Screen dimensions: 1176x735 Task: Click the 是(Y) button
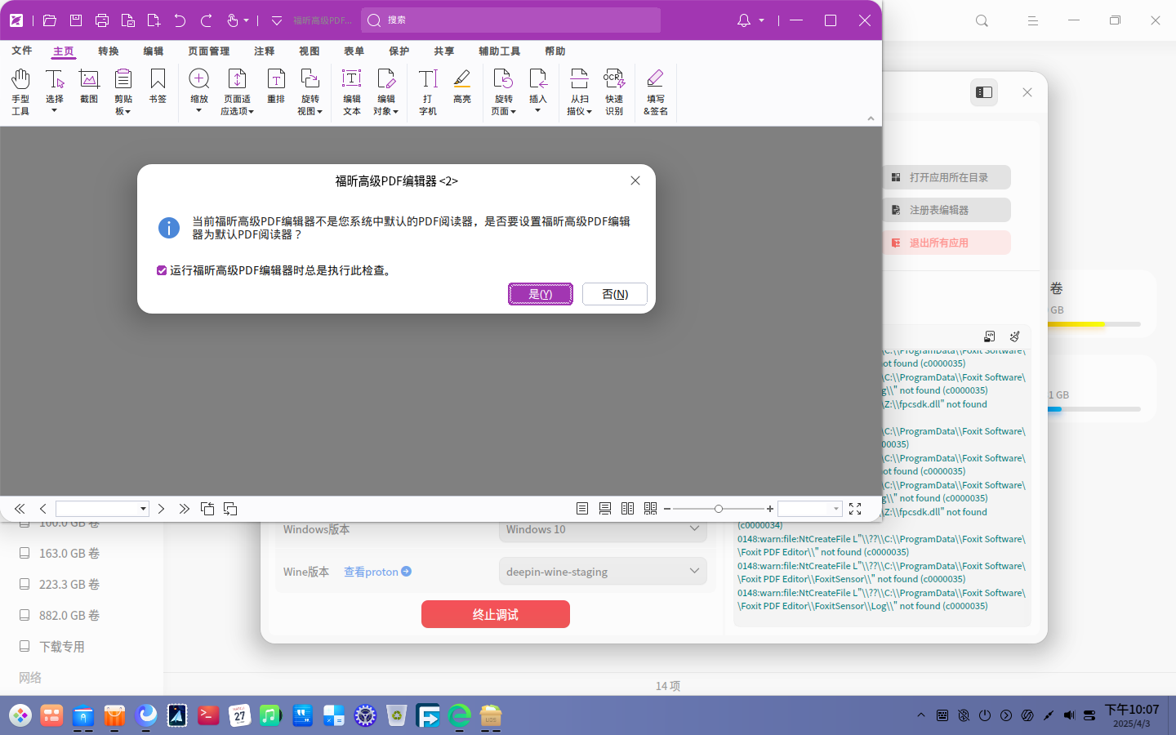(x=541, y=294)
